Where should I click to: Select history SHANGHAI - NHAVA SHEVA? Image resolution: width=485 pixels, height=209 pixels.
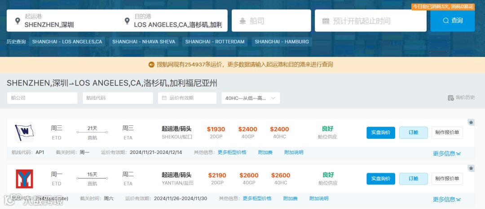click(x=144, y=42)
